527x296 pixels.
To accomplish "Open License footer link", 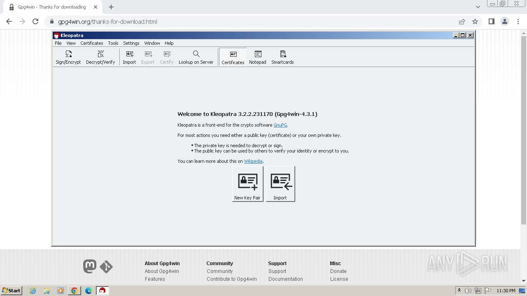I will (x=339, y=279).
